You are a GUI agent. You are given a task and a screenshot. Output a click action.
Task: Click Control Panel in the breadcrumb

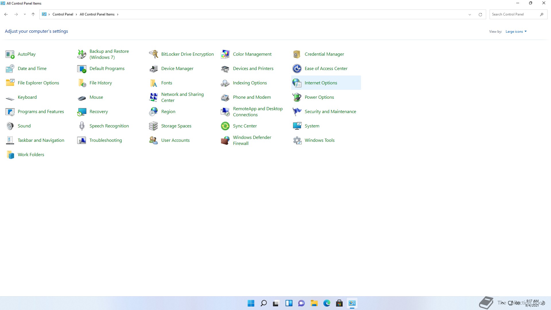pyautogui.click(x=63, y=14)
